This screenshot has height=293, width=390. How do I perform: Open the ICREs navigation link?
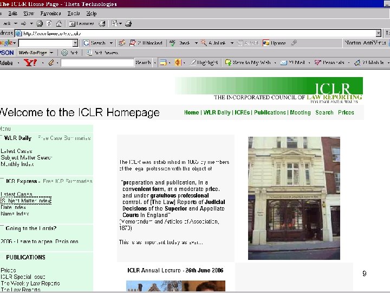pyautogui.click(x=242, y=113)
